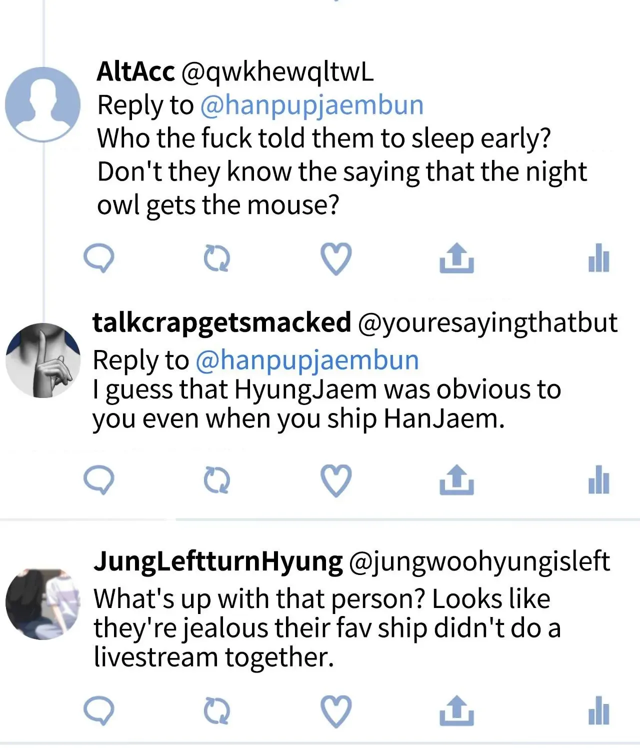Open talkcrapgetsmacked's shushing finger avatar
Screen dimensions: 640x750
click(43, 360)
